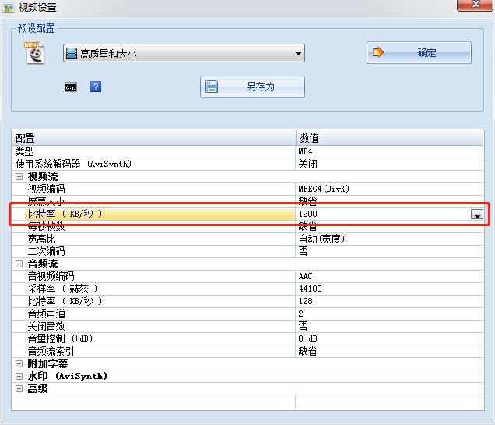Collapse the 视频流 section

(x=19, y=176)
